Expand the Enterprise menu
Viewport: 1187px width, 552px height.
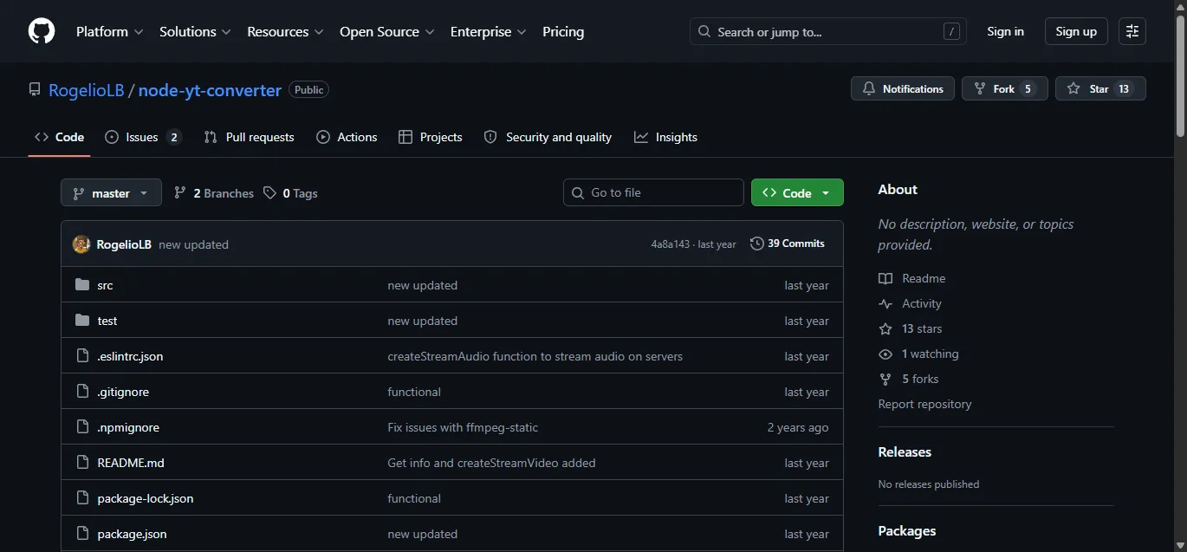point(488,31)
